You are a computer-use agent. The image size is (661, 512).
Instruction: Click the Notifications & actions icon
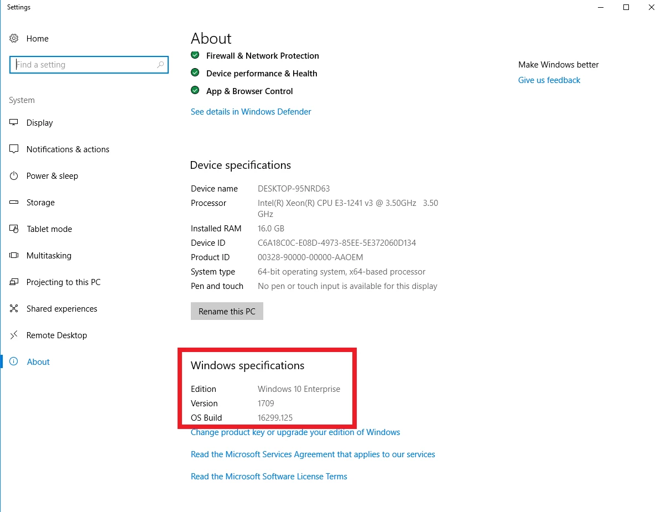[x=14, y=149]
